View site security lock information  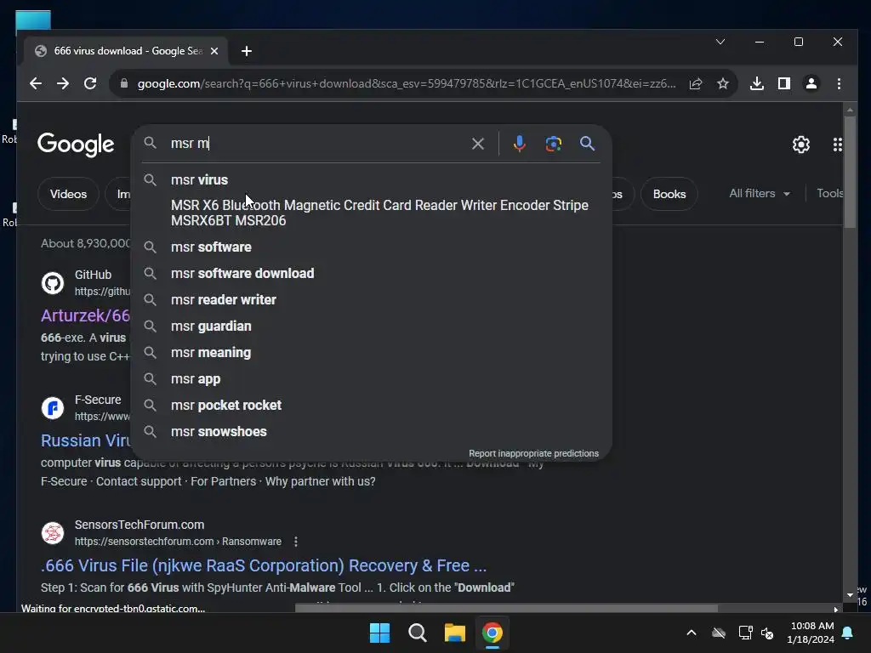124,84
